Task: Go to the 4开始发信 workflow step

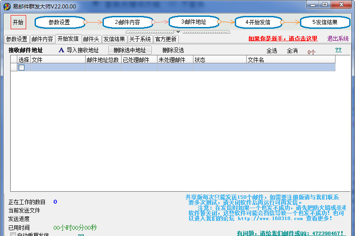Action: pos(259,22)
